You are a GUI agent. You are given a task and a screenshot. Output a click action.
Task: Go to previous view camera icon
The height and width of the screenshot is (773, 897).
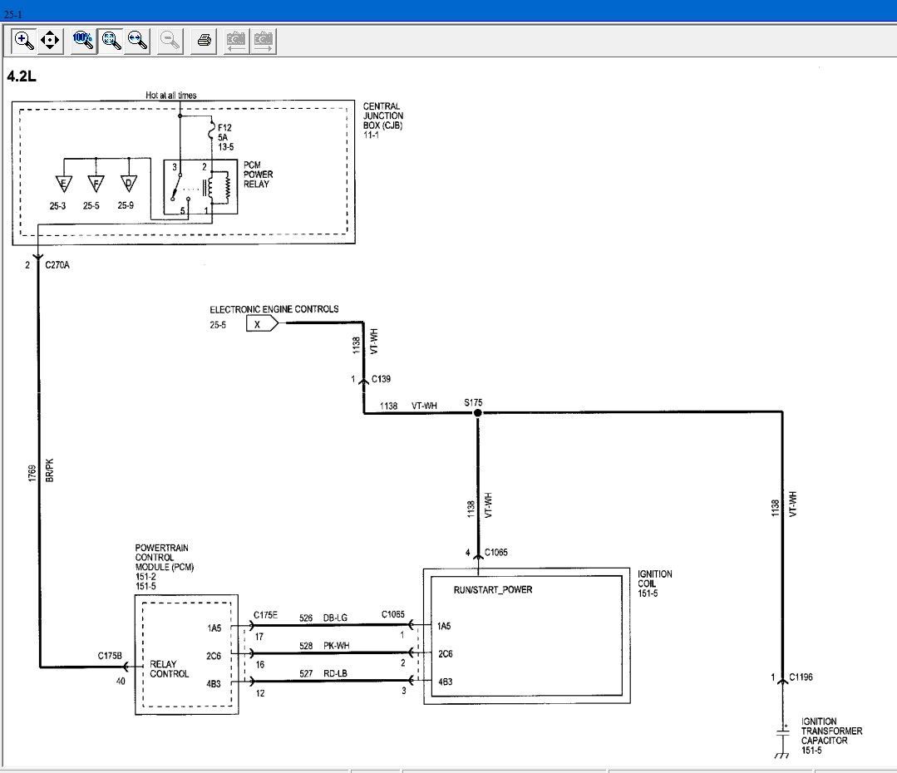tap(236, 40)
